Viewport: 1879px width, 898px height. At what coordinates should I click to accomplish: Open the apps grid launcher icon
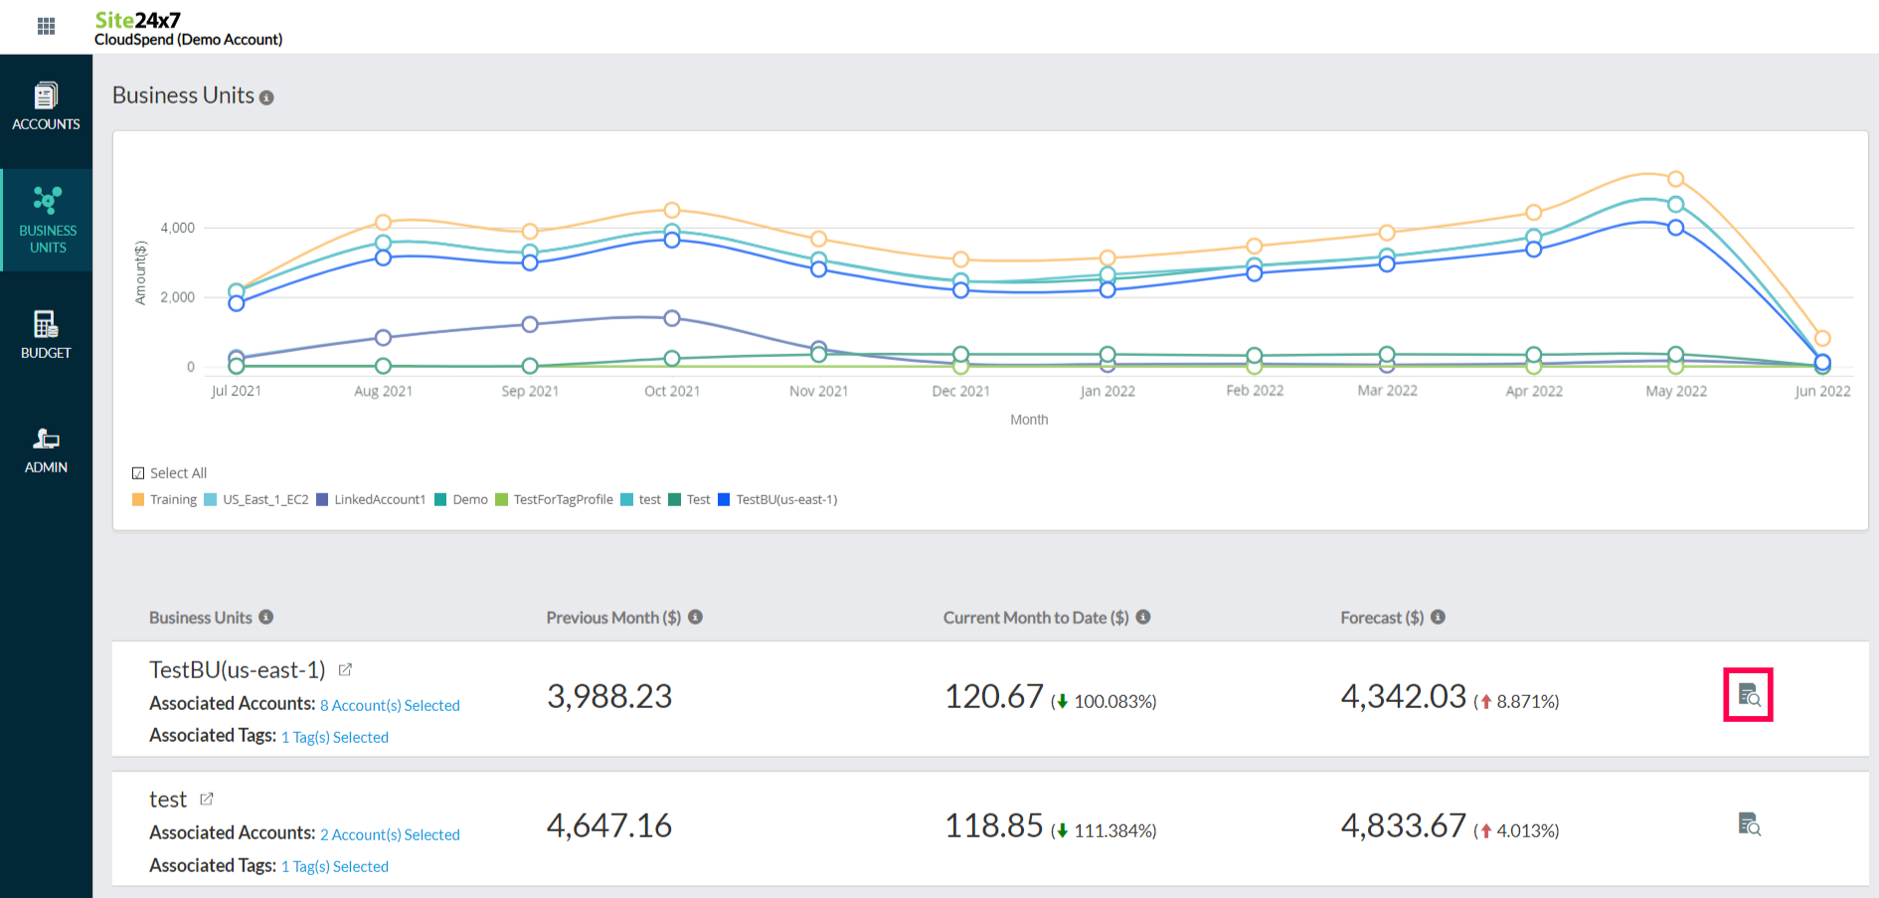coord(46,26)
